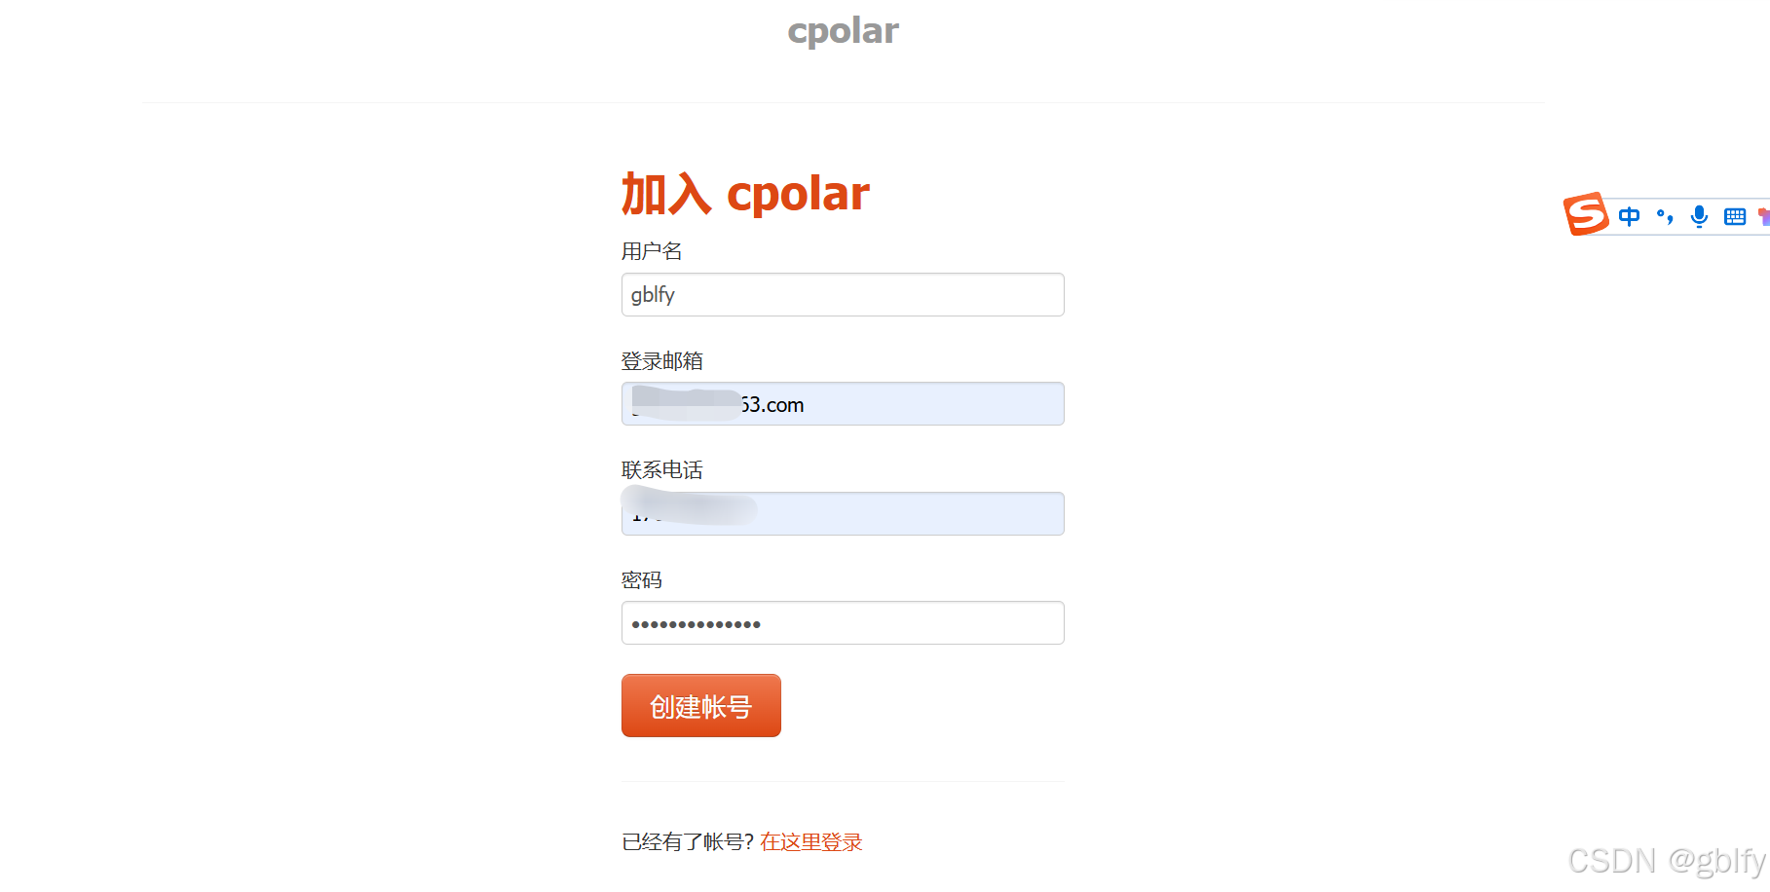Activate the Sogou voice input microphone
The image size is (1770, 892).
pos(1700,216)
